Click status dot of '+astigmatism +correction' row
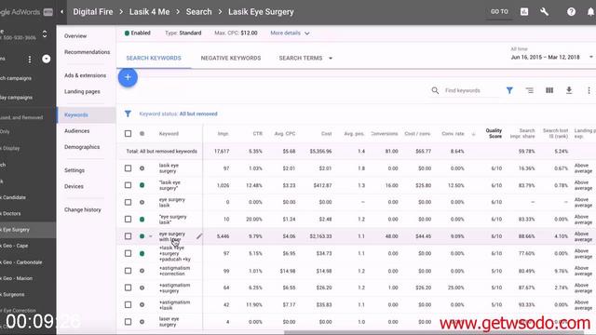 [x=142, y=271]
